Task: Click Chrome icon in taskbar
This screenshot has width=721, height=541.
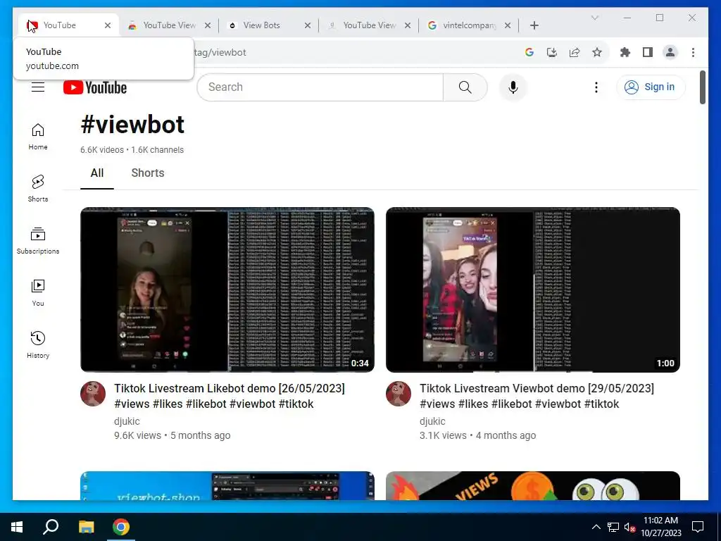Action: click(x=121, y=527)
